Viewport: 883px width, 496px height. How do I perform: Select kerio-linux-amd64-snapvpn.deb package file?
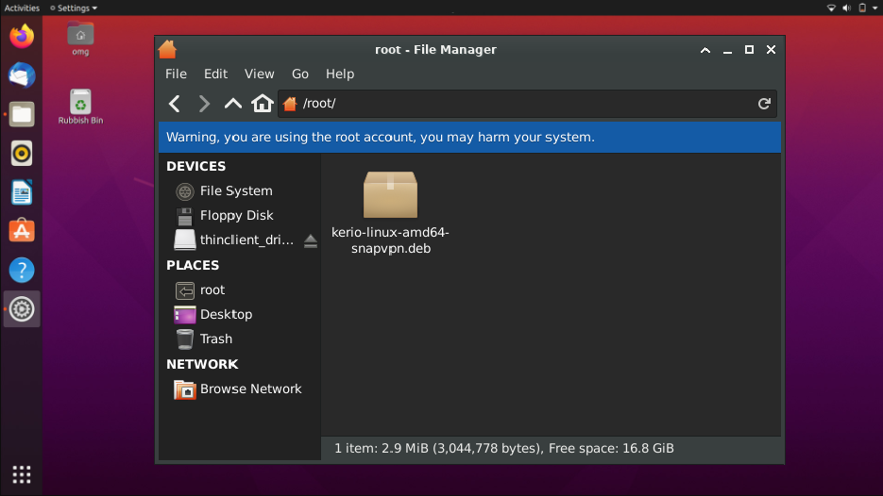390,213
